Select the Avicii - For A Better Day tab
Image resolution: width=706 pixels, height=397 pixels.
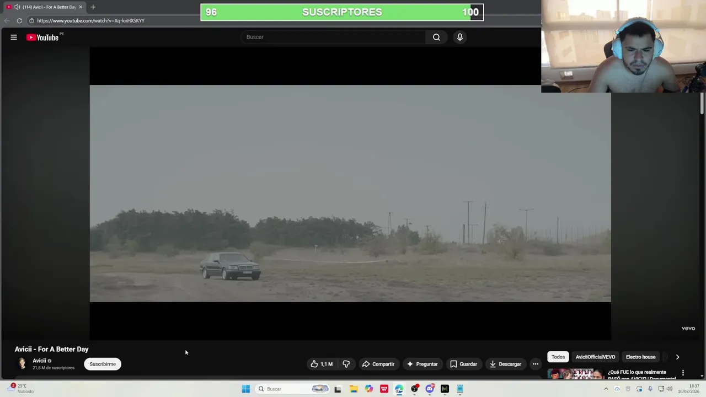coord(44,7)
